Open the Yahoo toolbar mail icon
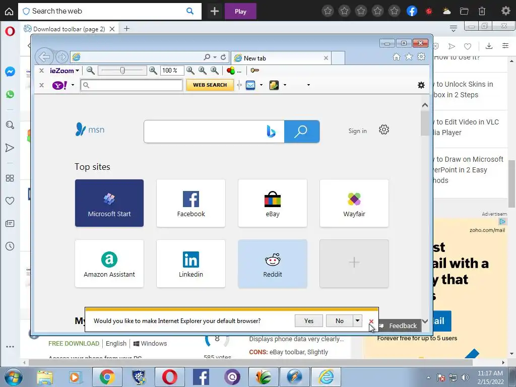 [x=250, y=85]
